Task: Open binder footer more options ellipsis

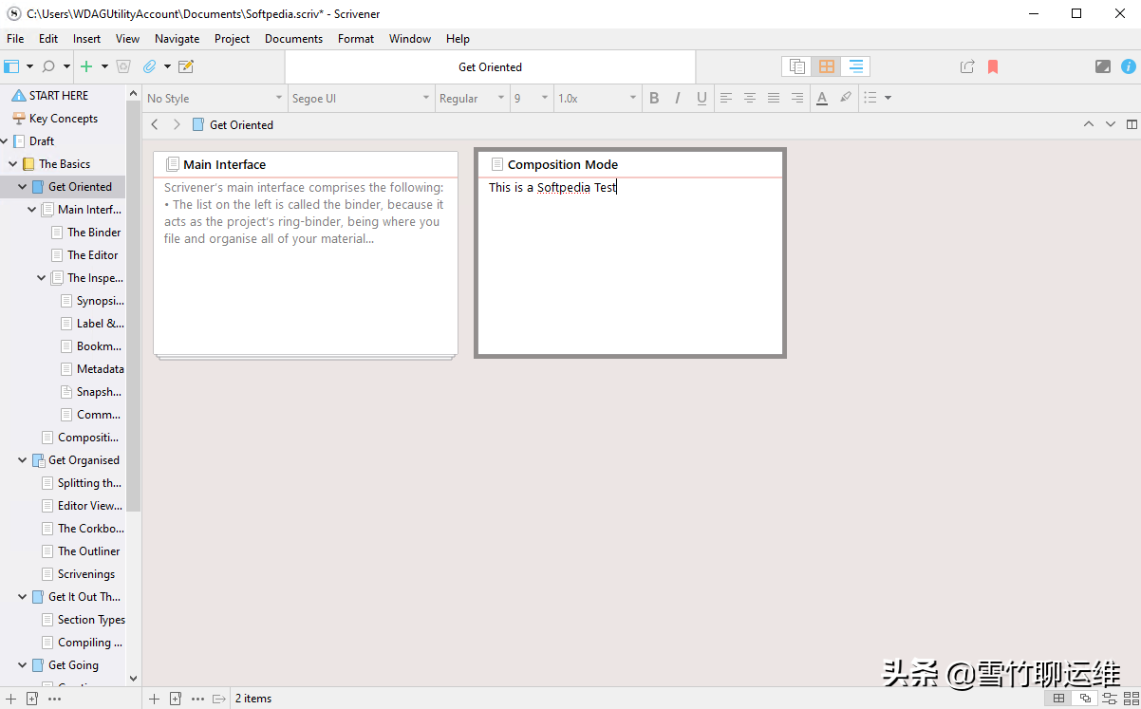Action: [x=54, y=699]
